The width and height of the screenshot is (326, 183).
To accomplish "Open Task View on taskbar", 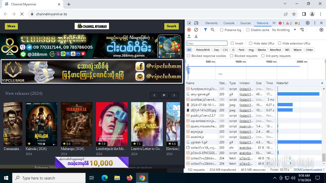I will point(92,178).
